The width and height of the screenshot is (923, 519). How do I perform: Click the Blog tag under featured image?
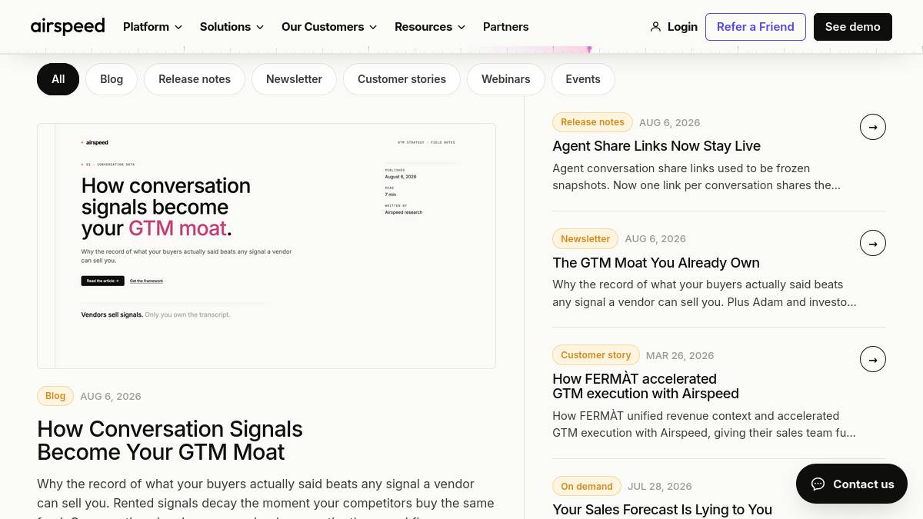click(x=55, y=396)
